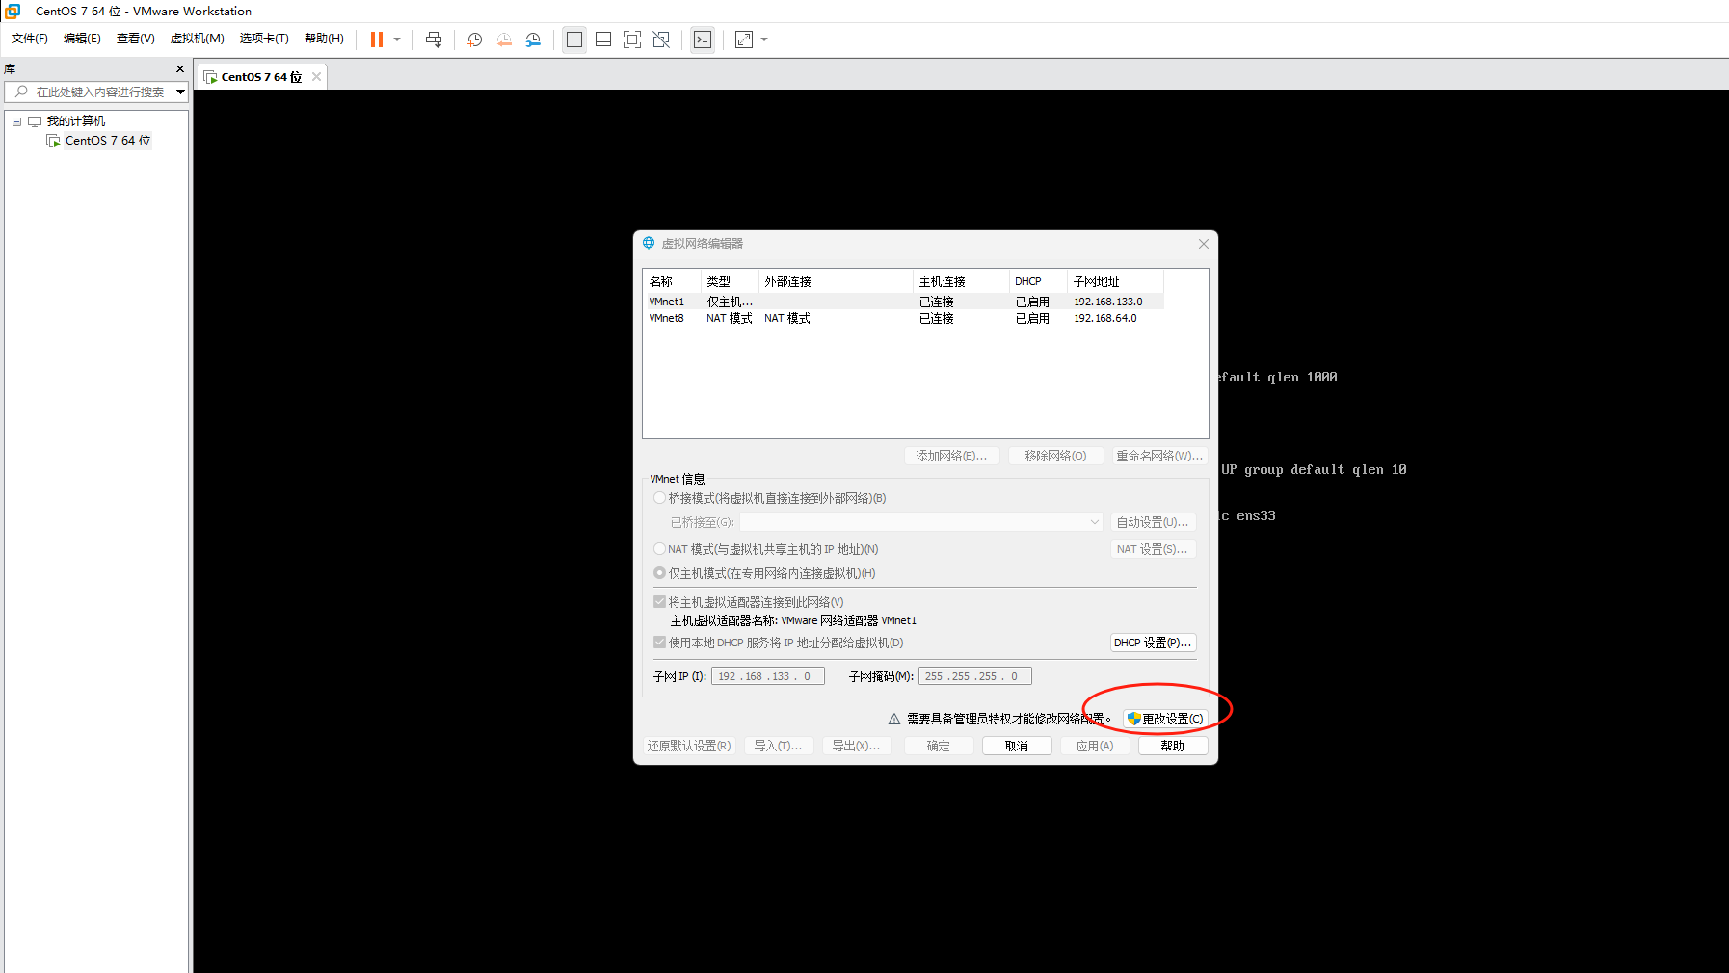Close the virtual network editor dialog
The image size is (1729, 973).
[x=1204, y=244]
